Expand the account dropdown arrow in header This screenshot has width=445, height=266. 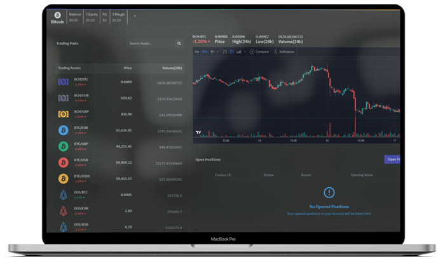[134, 15]
